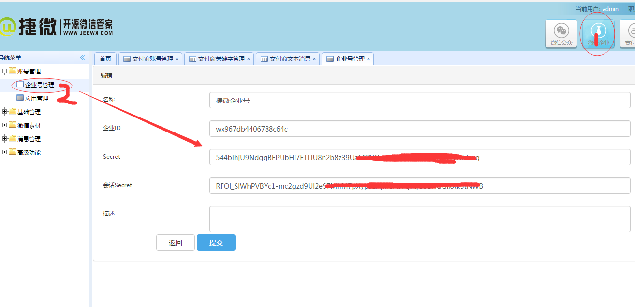The width and height of the screenshot is (635, 307).
Task: Click the admin current user name
Action: point(610,9)
